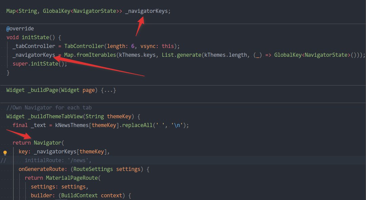Click List.generate call

[x=182, y=55]
